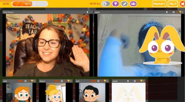Viewport: 185px width, 102px height.
Task: Open the purple group participants button
Action: (x=133, y=4)
